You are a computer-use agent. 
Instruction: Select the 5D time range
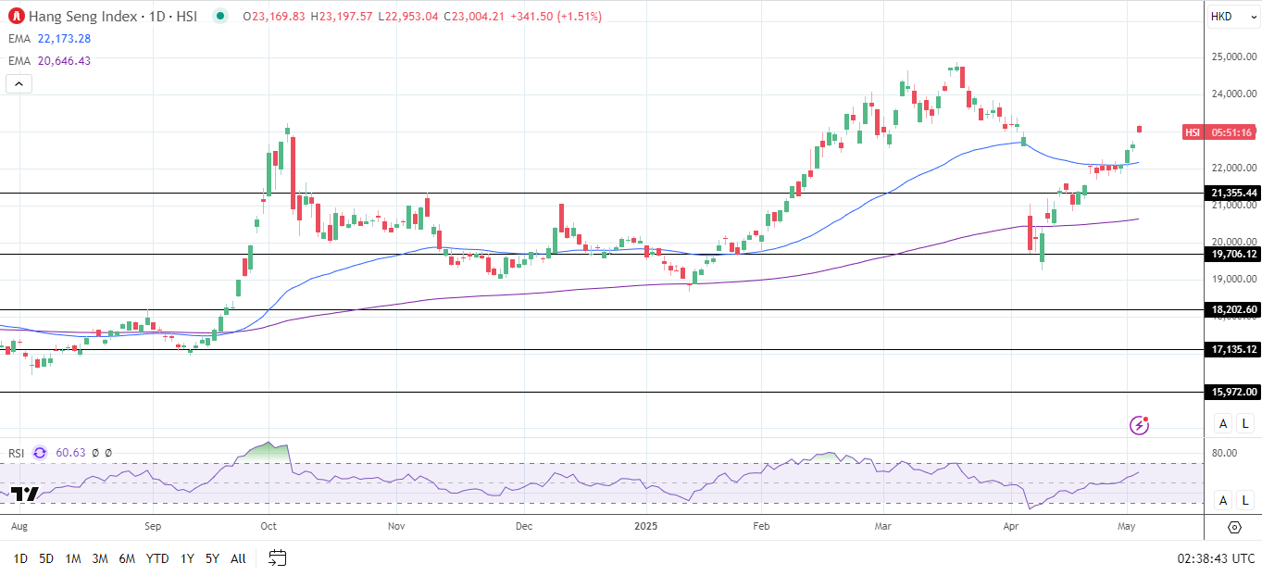click(46, 558)
